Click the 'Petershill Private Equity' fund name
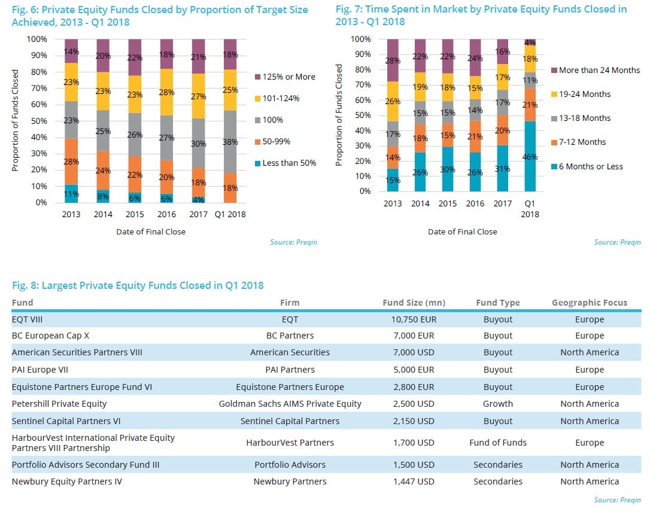 59,404
